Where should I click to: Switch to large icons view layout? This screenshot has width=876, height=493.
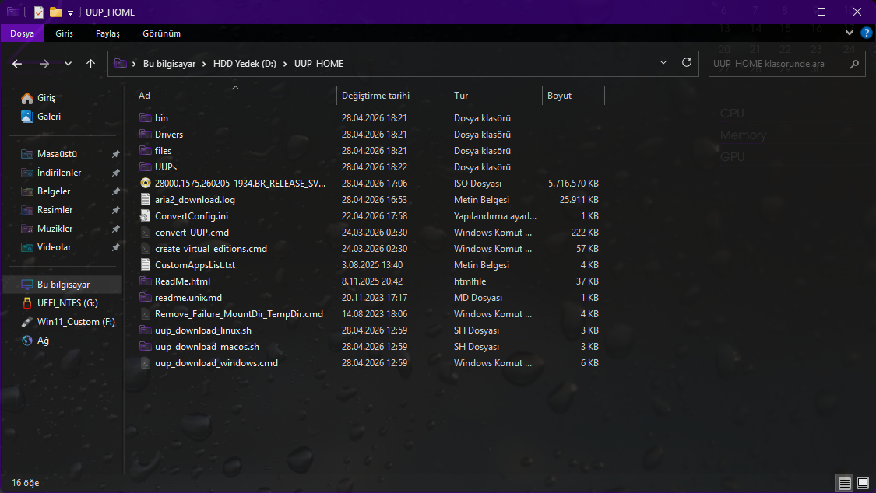coord(863,483)
